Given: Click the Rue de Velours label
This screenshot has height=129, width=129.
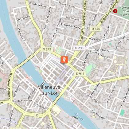Looking at the screenshot, I should tap(92, 98).
